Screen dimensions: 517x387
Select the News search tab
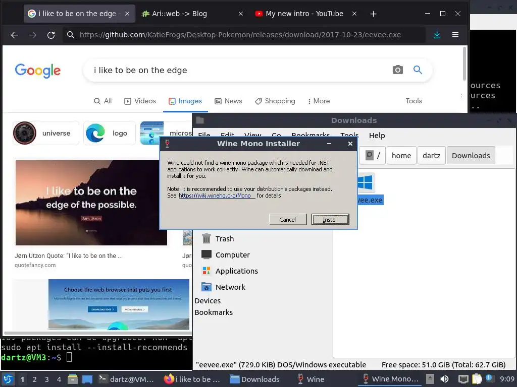[229, 101]
